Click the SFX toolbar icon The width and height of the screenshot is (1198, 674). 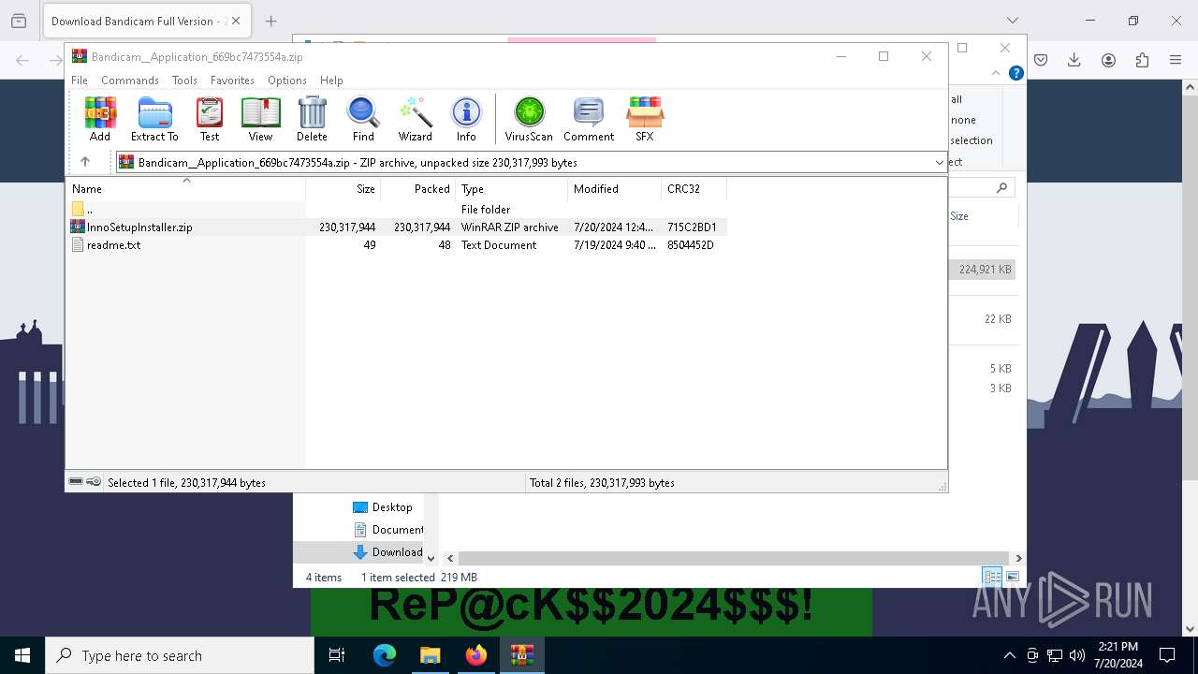click(645, 119)
